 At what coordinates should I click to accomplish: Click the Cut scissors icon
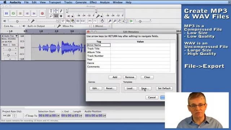(63, 21)
